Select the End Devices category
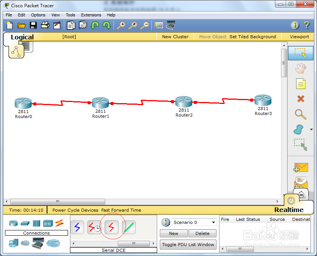317x256 pixels. coord(13,243)
